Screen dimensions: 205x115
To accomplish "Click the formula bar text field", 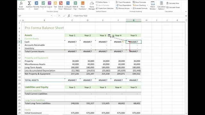I will [128, 16].
